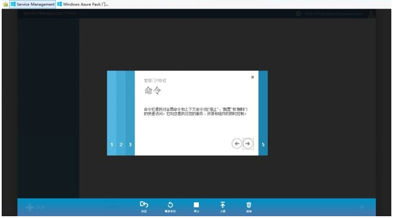The width and height of the screenshot is (393, 219).
Task: Click the dimmed plus New button
Action: pyautogui.click(x=35, y=207)
